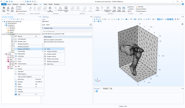The image size is (185, 108).
Task: Click the clear log broom icon in Messages
Action: [94, 91]
